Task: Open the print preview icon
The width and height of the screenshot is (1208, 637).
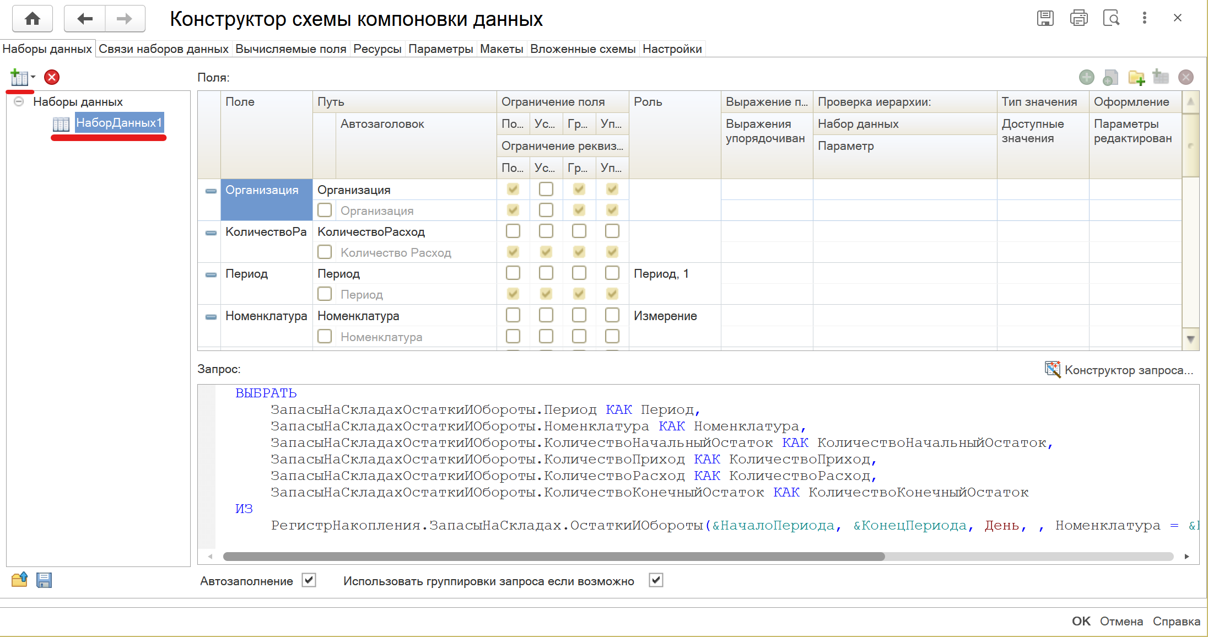Action: (x=1112, y=18)
